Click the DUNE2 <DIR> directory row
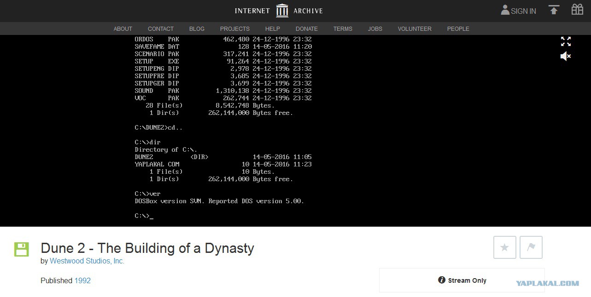 (x=223, y=157)
